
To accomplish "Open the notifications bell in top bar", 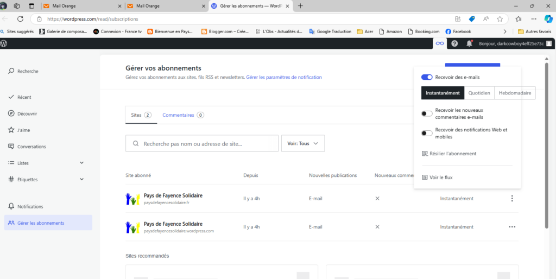I will click(469, 43).
